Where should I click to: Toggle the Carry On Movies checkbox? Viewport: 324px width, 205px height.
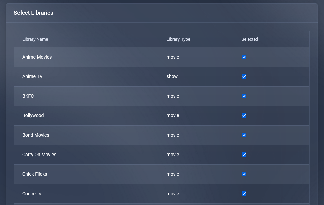point(244,155)
